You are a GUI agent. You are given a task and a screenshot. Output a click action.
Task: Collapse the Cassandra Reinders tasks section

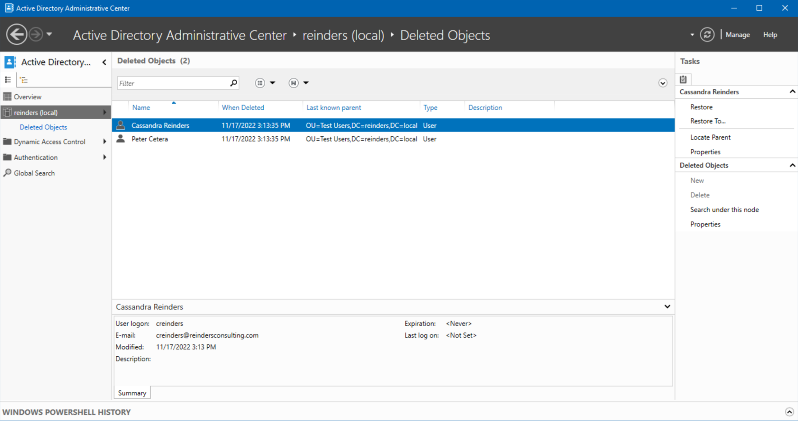coord(792,92)
